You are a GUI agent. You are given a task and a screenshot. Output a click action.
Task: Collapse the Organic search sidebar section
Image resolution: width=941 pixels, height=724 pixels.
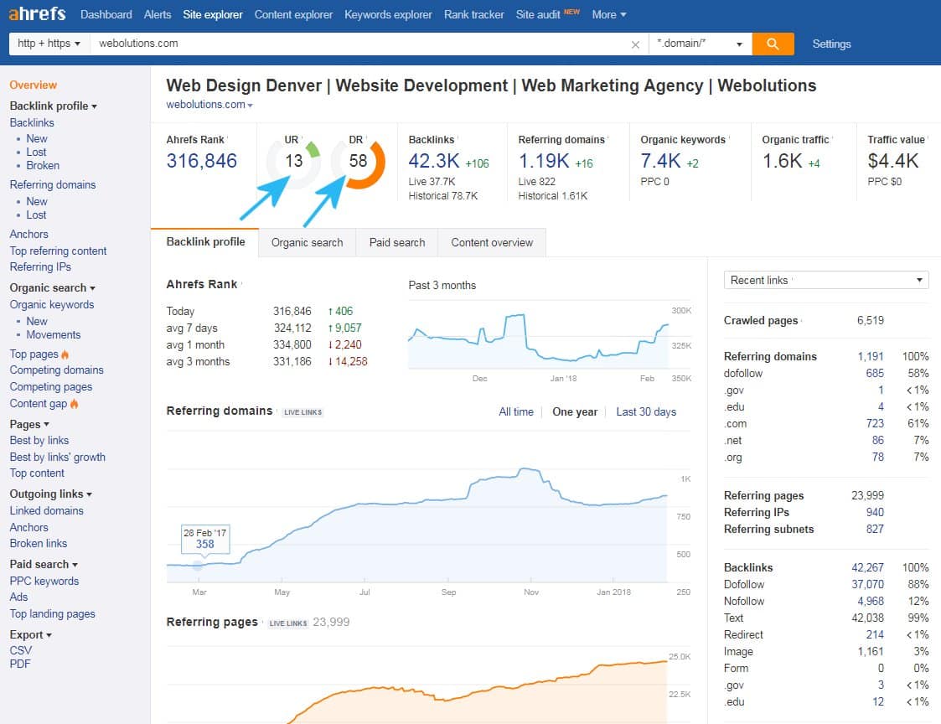pyautogui.click(x=52, y=287)
